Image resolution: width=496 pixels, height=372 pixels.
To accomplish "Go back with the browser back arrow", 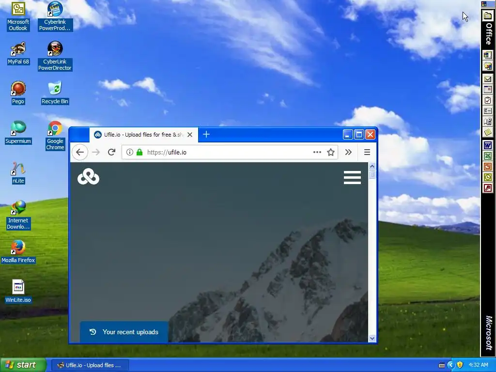I will (80, 152).
